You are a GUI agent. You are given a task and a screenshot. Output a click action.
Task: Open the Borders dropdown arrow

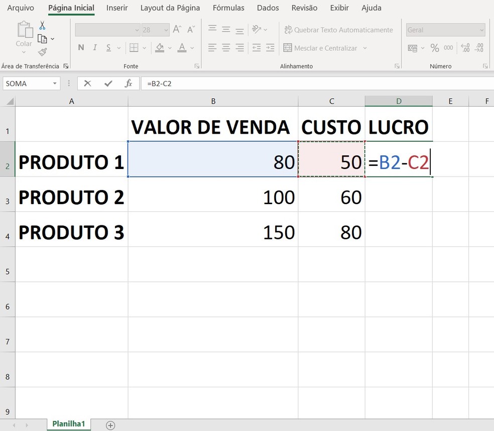[144, 47]
